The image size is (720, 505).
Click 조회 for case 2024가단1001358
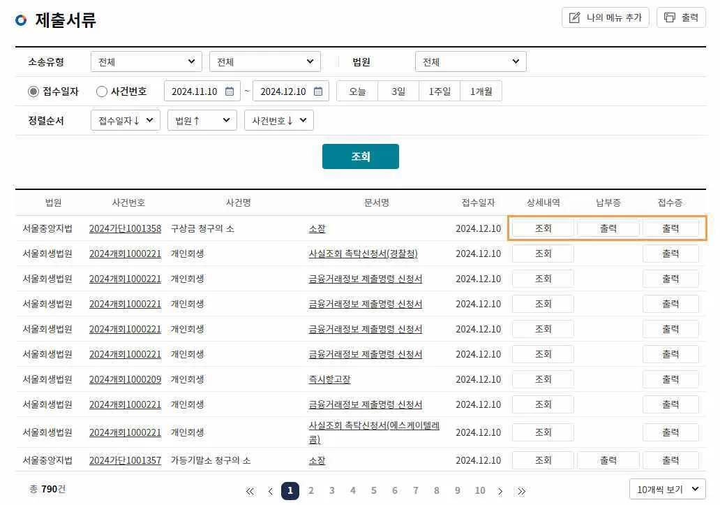(x=543, y=228)
